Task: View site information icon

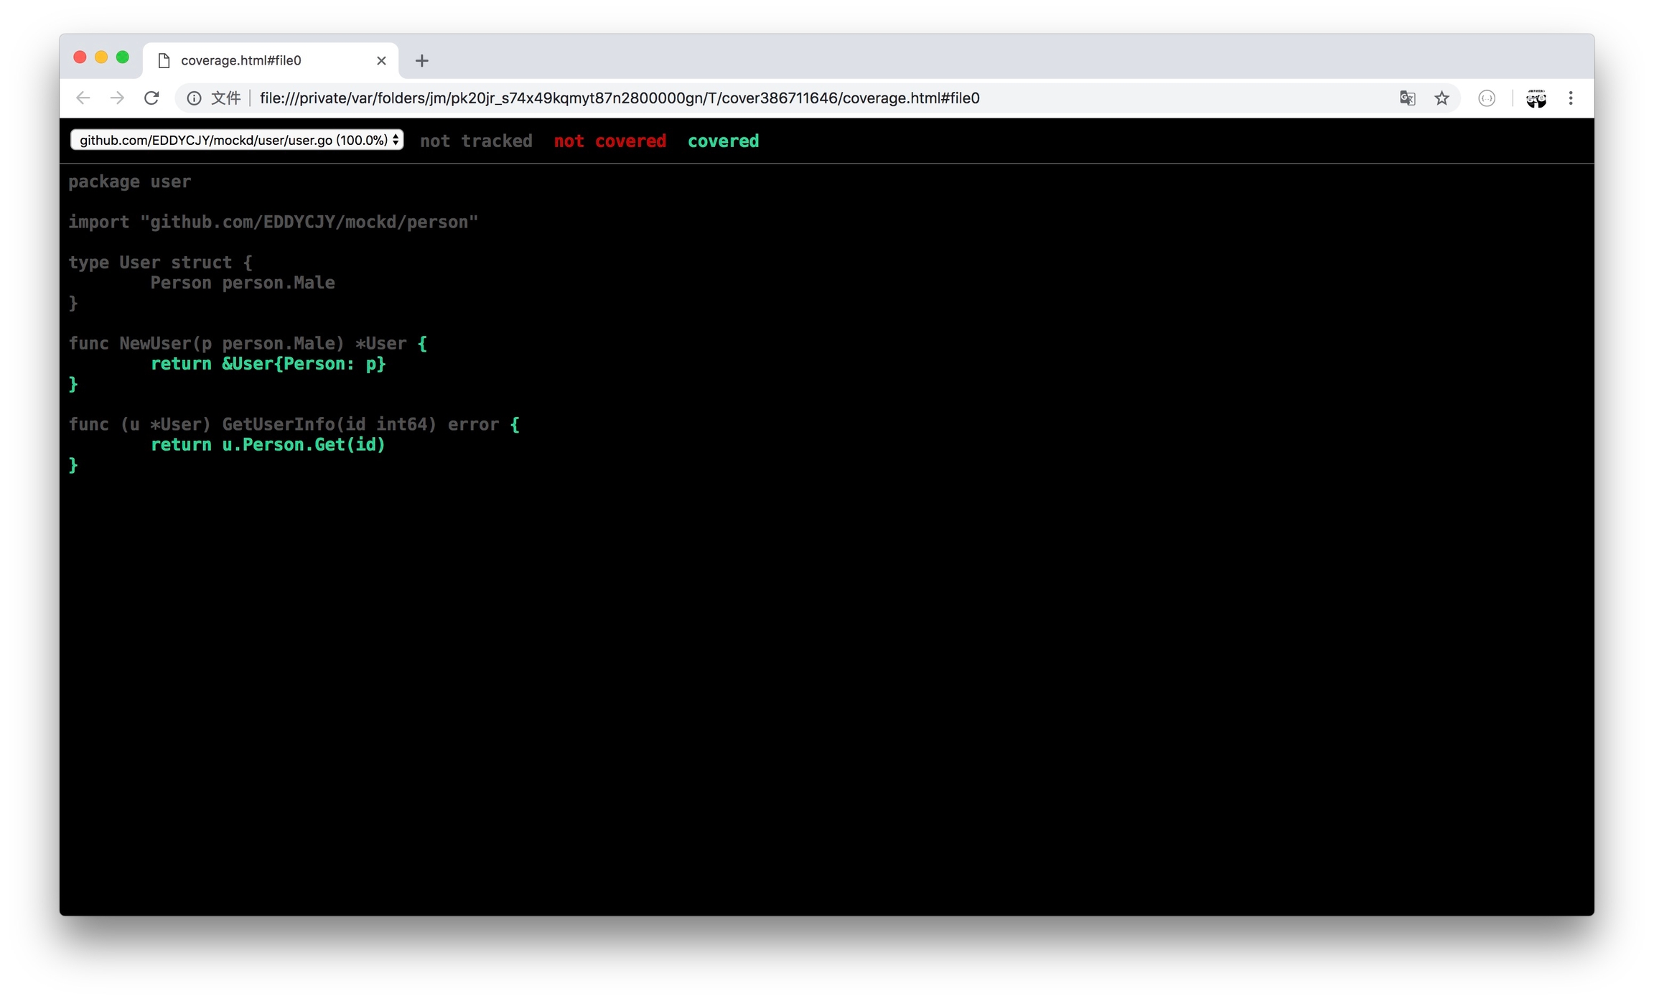Action: click(194, 98)
